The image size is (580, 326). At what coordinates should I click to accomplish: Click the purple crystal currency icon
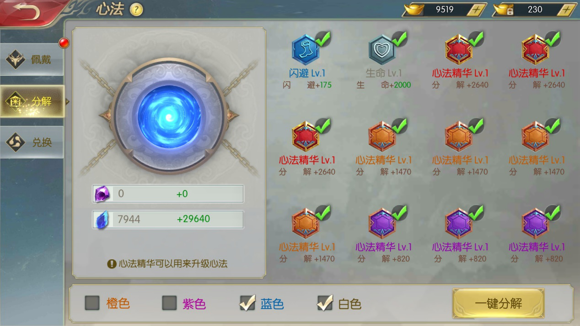[102, 194]
